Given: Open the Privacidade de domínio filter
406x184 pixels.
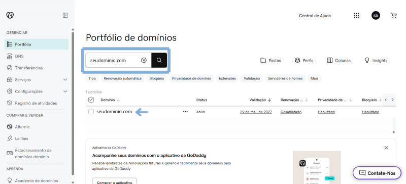Looking at the screenshot, I should (x=191, y=78).
